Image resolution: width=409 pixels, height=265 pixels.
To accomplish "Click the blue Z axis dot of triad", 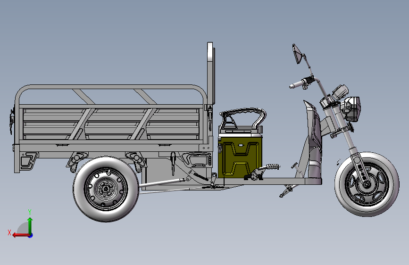I will pyautogui.click(x=31, y=235).
